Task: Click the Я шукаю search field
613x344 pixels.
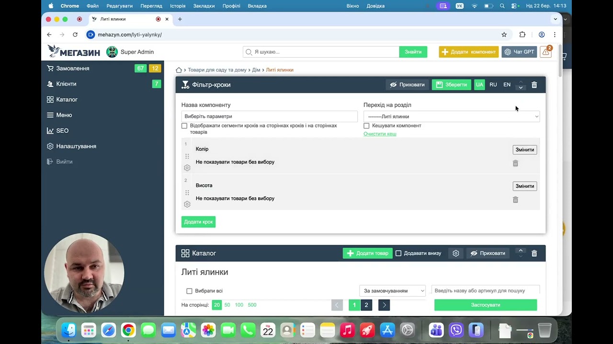Action: pos(321,52)
